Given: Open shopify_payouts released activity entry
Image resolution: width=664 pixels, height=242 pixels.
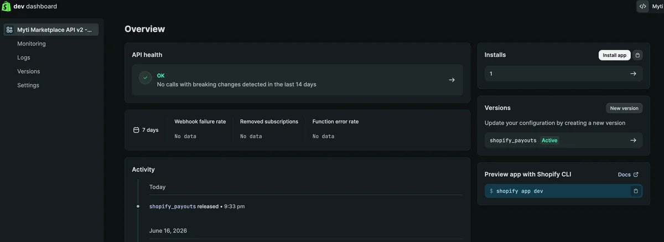Looking at the screenshot, I should [197, 207].
